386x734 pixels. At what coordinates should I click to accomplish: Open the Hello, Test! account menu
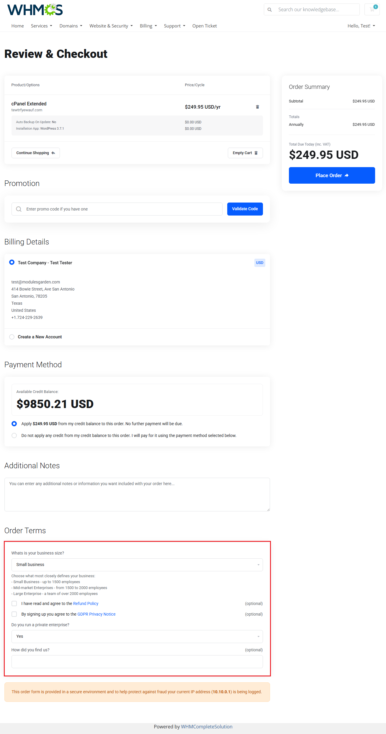tap(361, 26)
